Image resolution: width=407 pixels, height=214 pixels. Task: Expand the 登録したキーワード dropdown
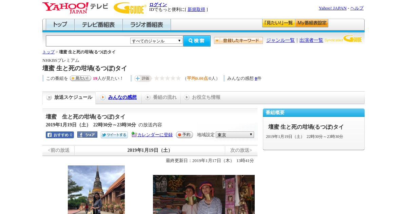pyautogui.click(x=238, y=40)
